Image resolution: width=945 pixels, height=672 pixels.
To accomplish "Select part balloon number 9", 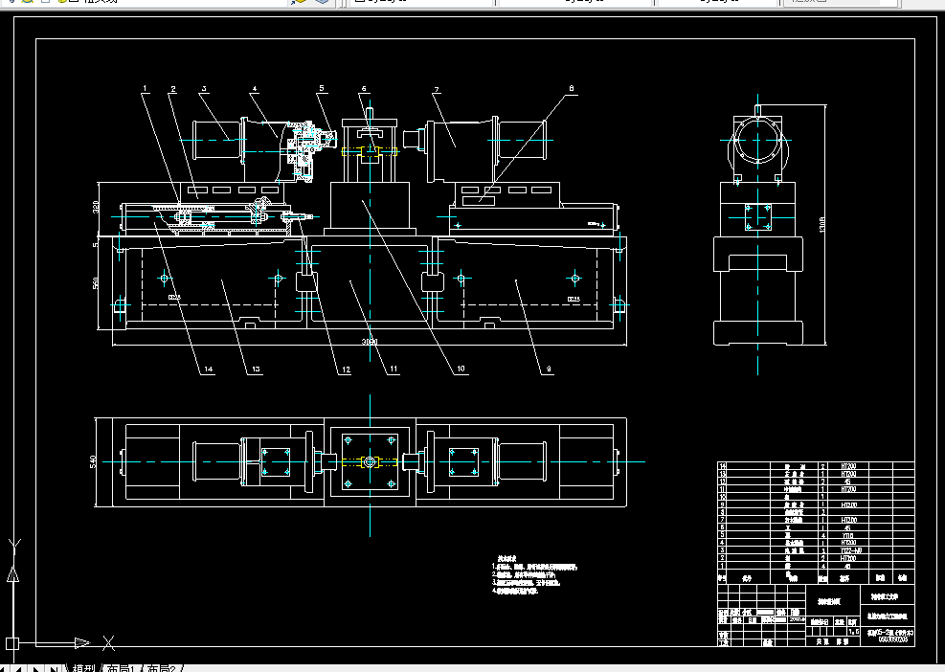I will pyautogui.click(x=549, y=369).
